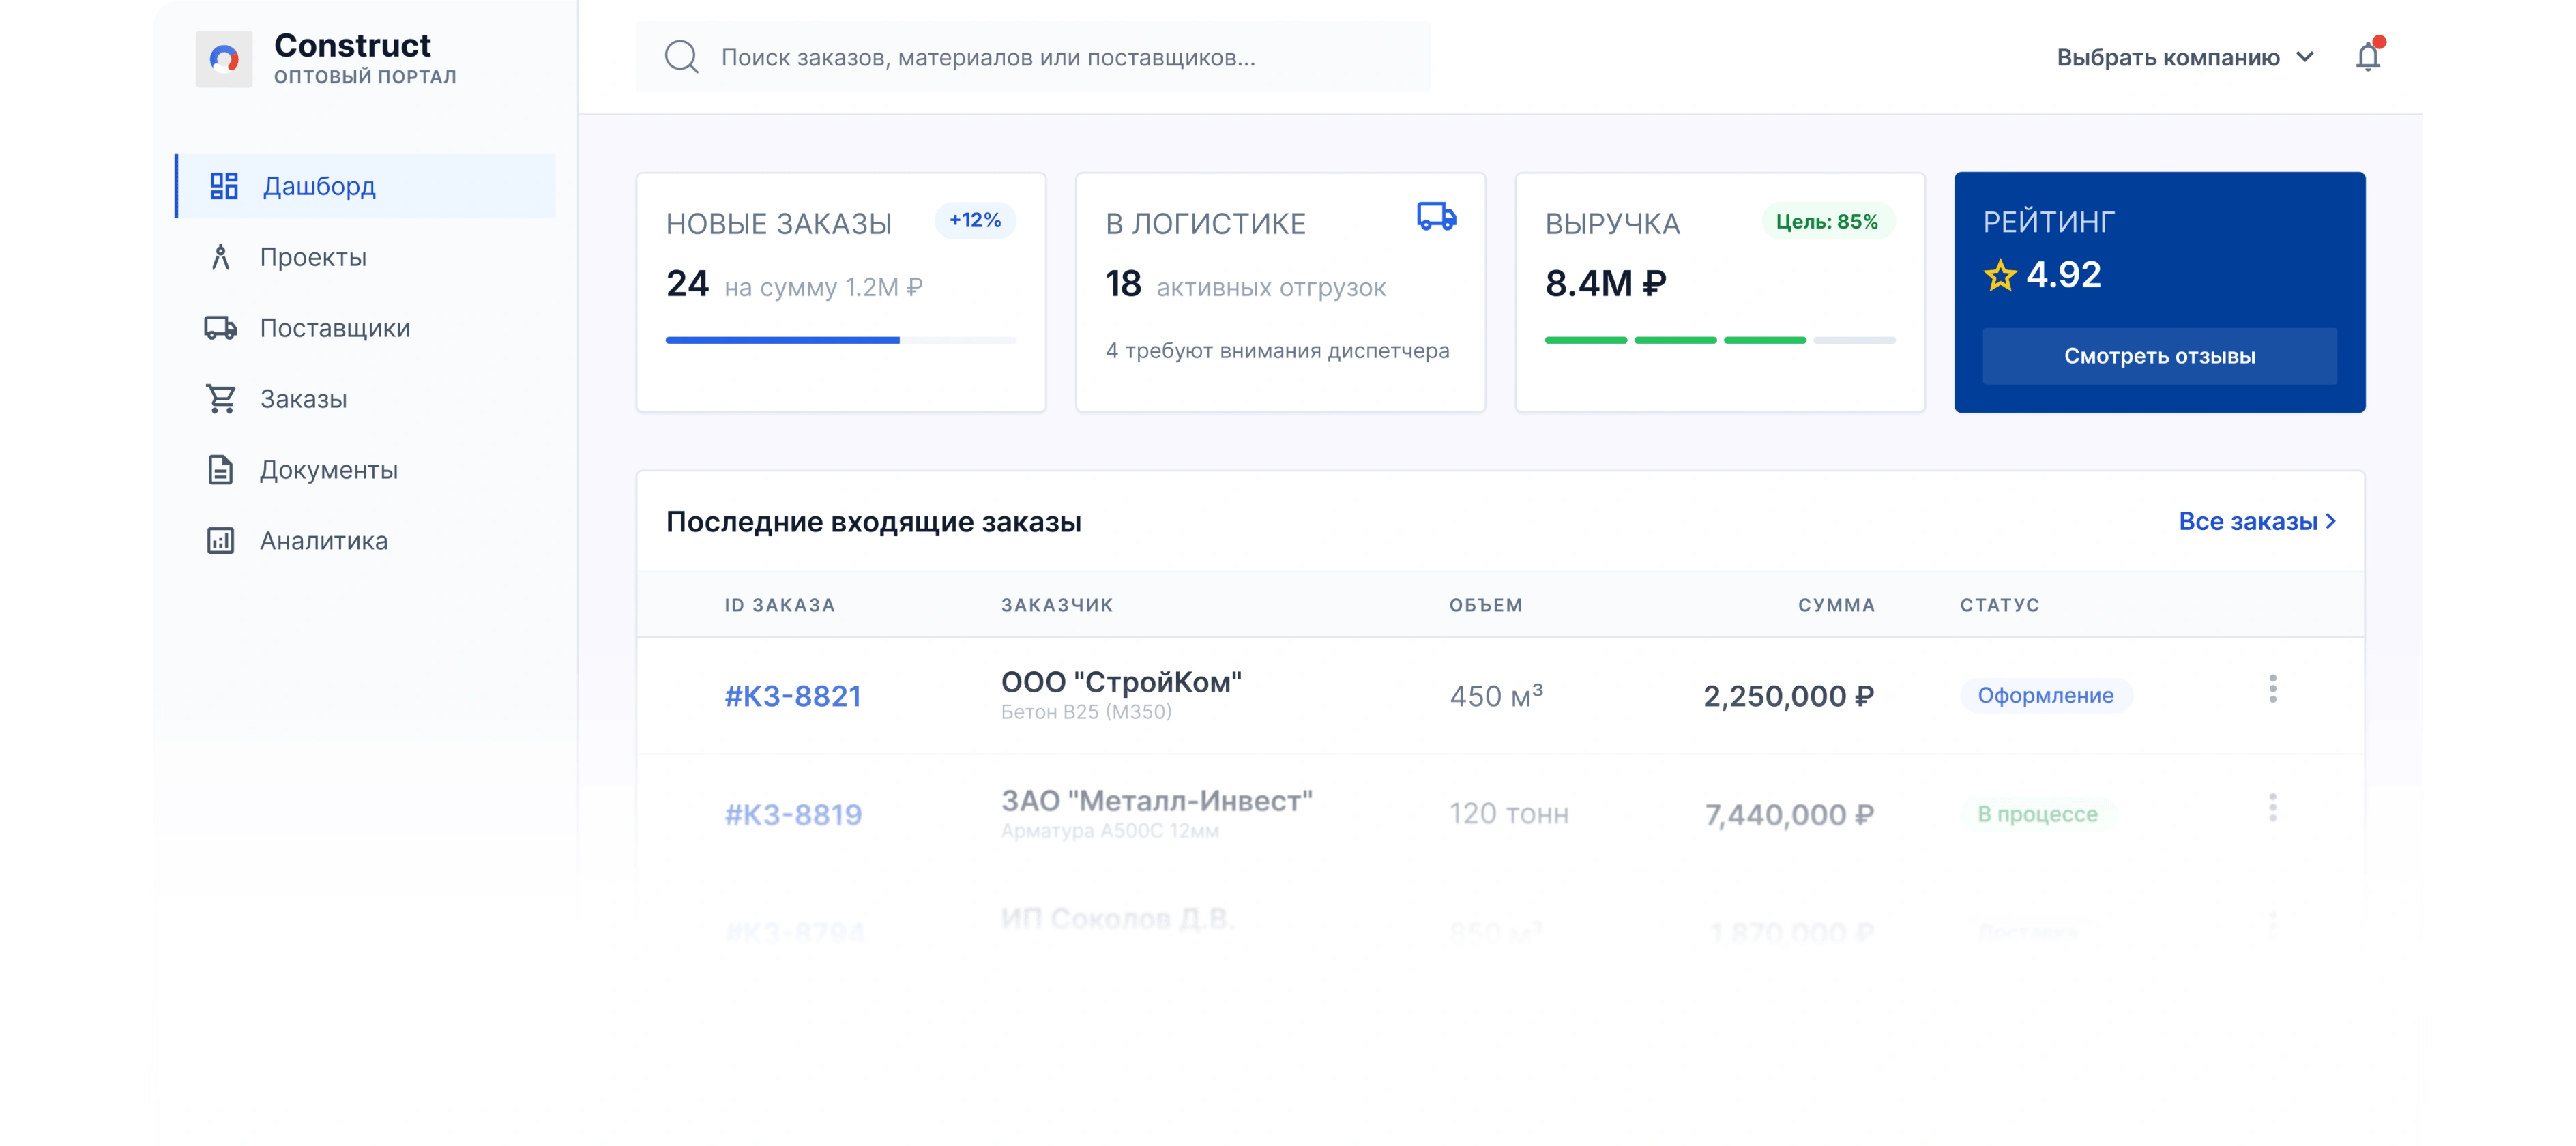Click the rating star icon
Viewport: 2576px width, 1146px height.
(2000, 275)
